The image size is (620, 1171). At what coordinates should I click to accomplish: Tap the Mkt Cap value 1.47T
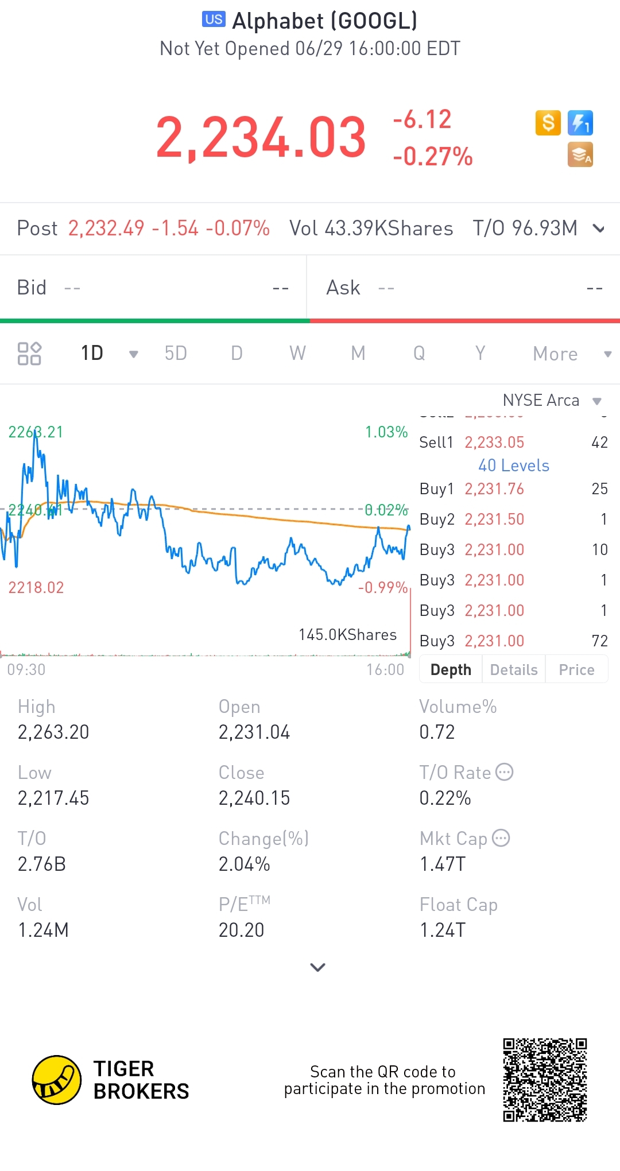(443, 864)
